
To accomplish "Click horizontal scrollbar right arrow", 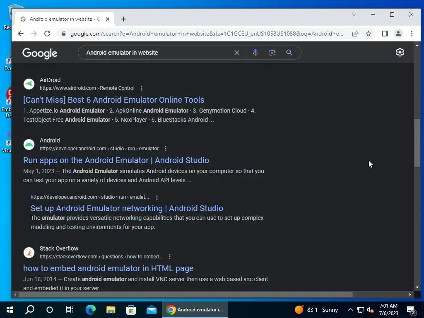I will pyautogui.click(x=410, y=294).
